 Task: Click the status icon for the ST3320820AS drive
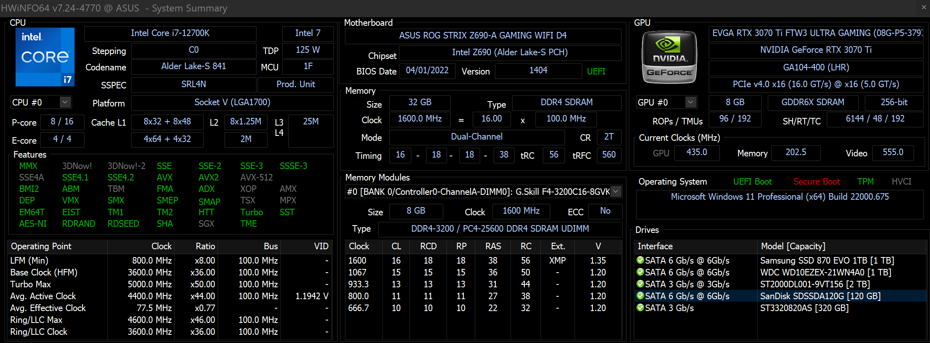(x=640, y=308)
